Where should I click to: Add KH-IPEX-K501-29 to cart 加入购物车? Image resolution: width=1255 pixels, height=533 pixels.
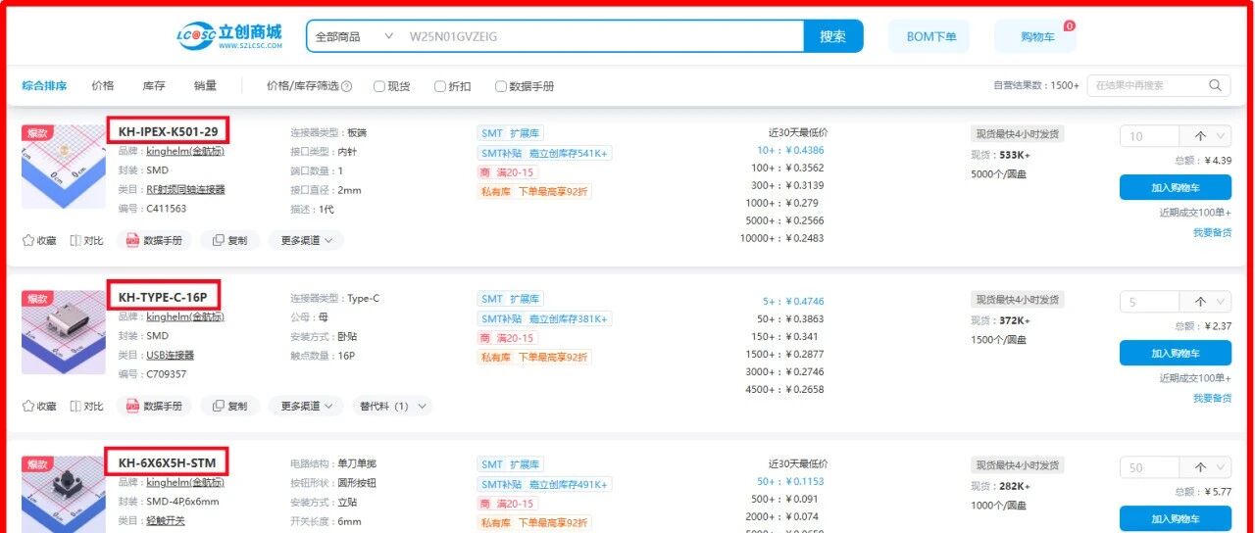pyautogui.click(x=1176, y=187)
